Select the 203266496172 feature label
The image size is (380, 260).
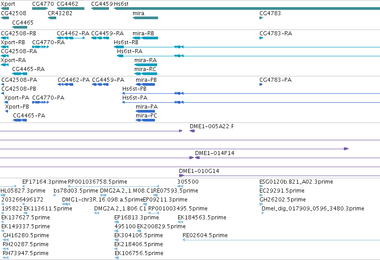pyautogui.click(x=22, y=200)
